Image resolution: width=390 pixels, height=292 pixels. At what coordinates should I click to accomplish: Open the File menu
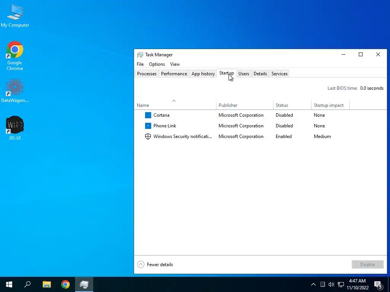(140, 64)
